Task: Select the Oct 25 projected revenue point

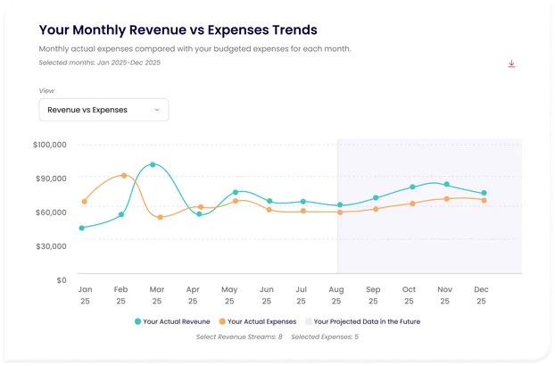Action: (x=412, y=187)
